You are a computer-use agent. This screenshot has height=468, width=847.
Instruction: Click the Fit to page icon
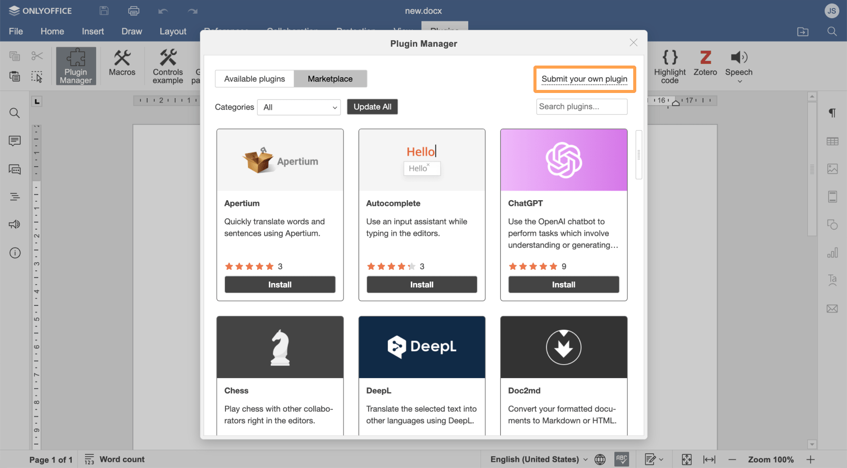687,459
